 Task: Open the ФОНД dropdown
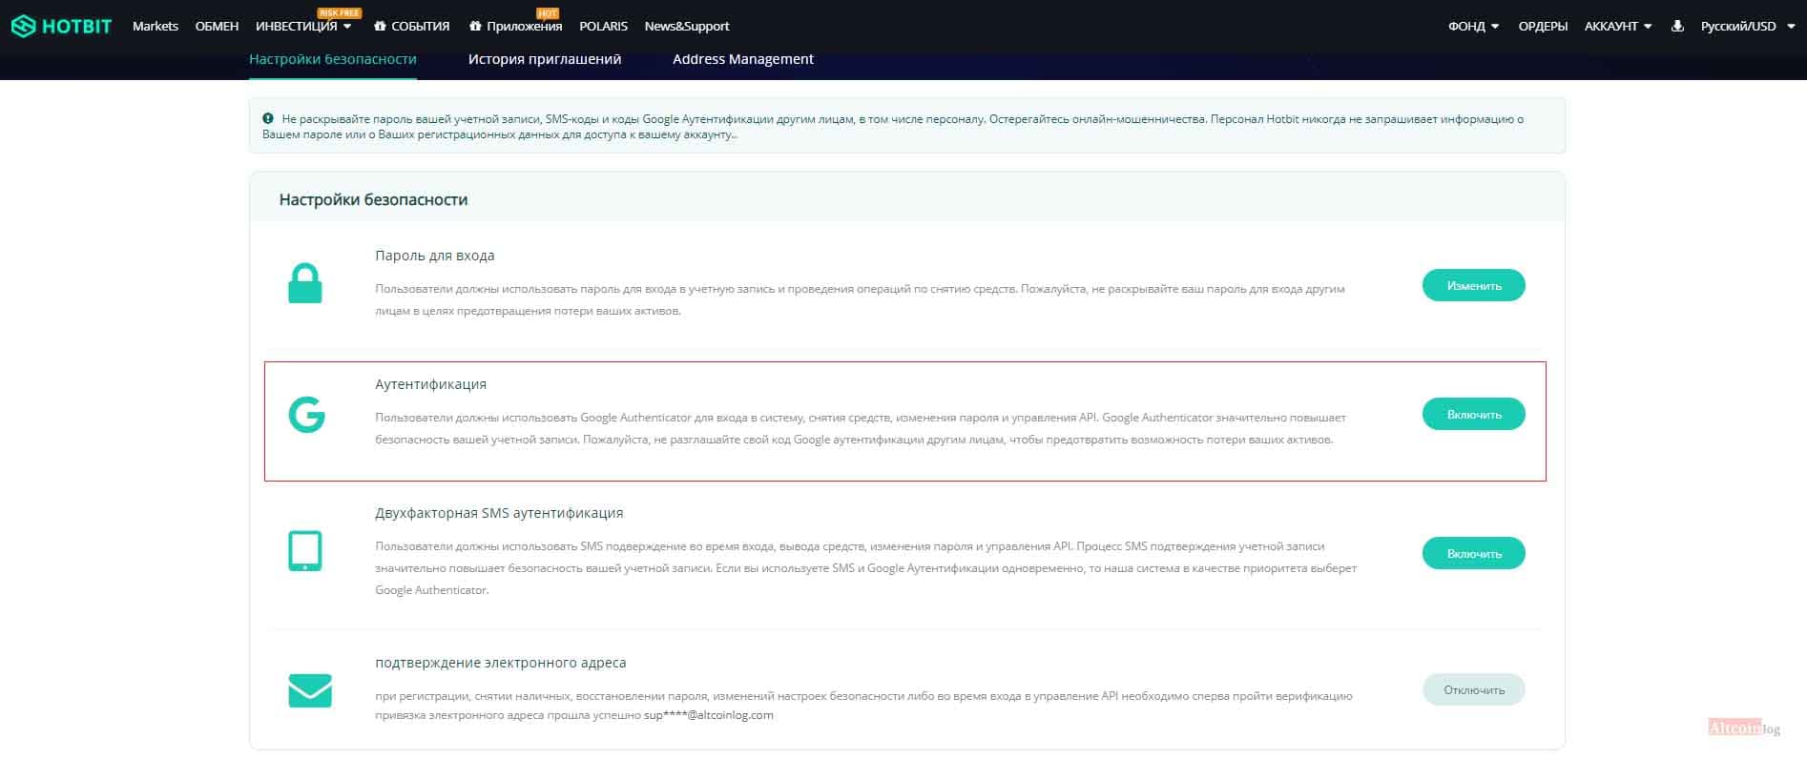1473,26
